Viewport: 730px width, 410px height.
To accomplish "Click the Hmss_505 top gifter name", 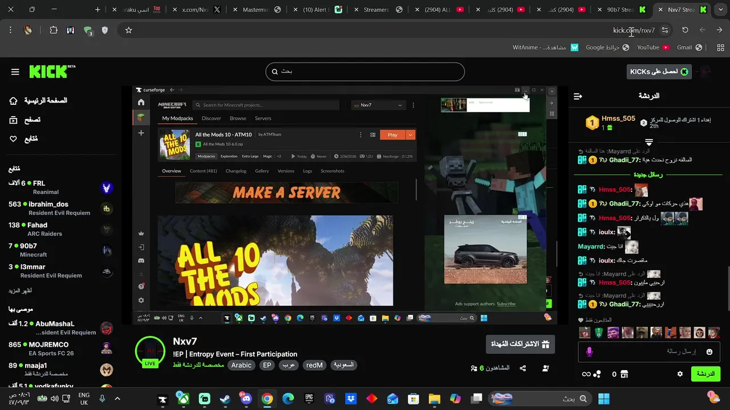I will (618, 118).
